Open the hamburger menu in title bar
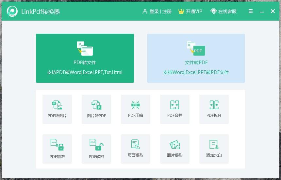281x180 pixels. tap(251, 11)
